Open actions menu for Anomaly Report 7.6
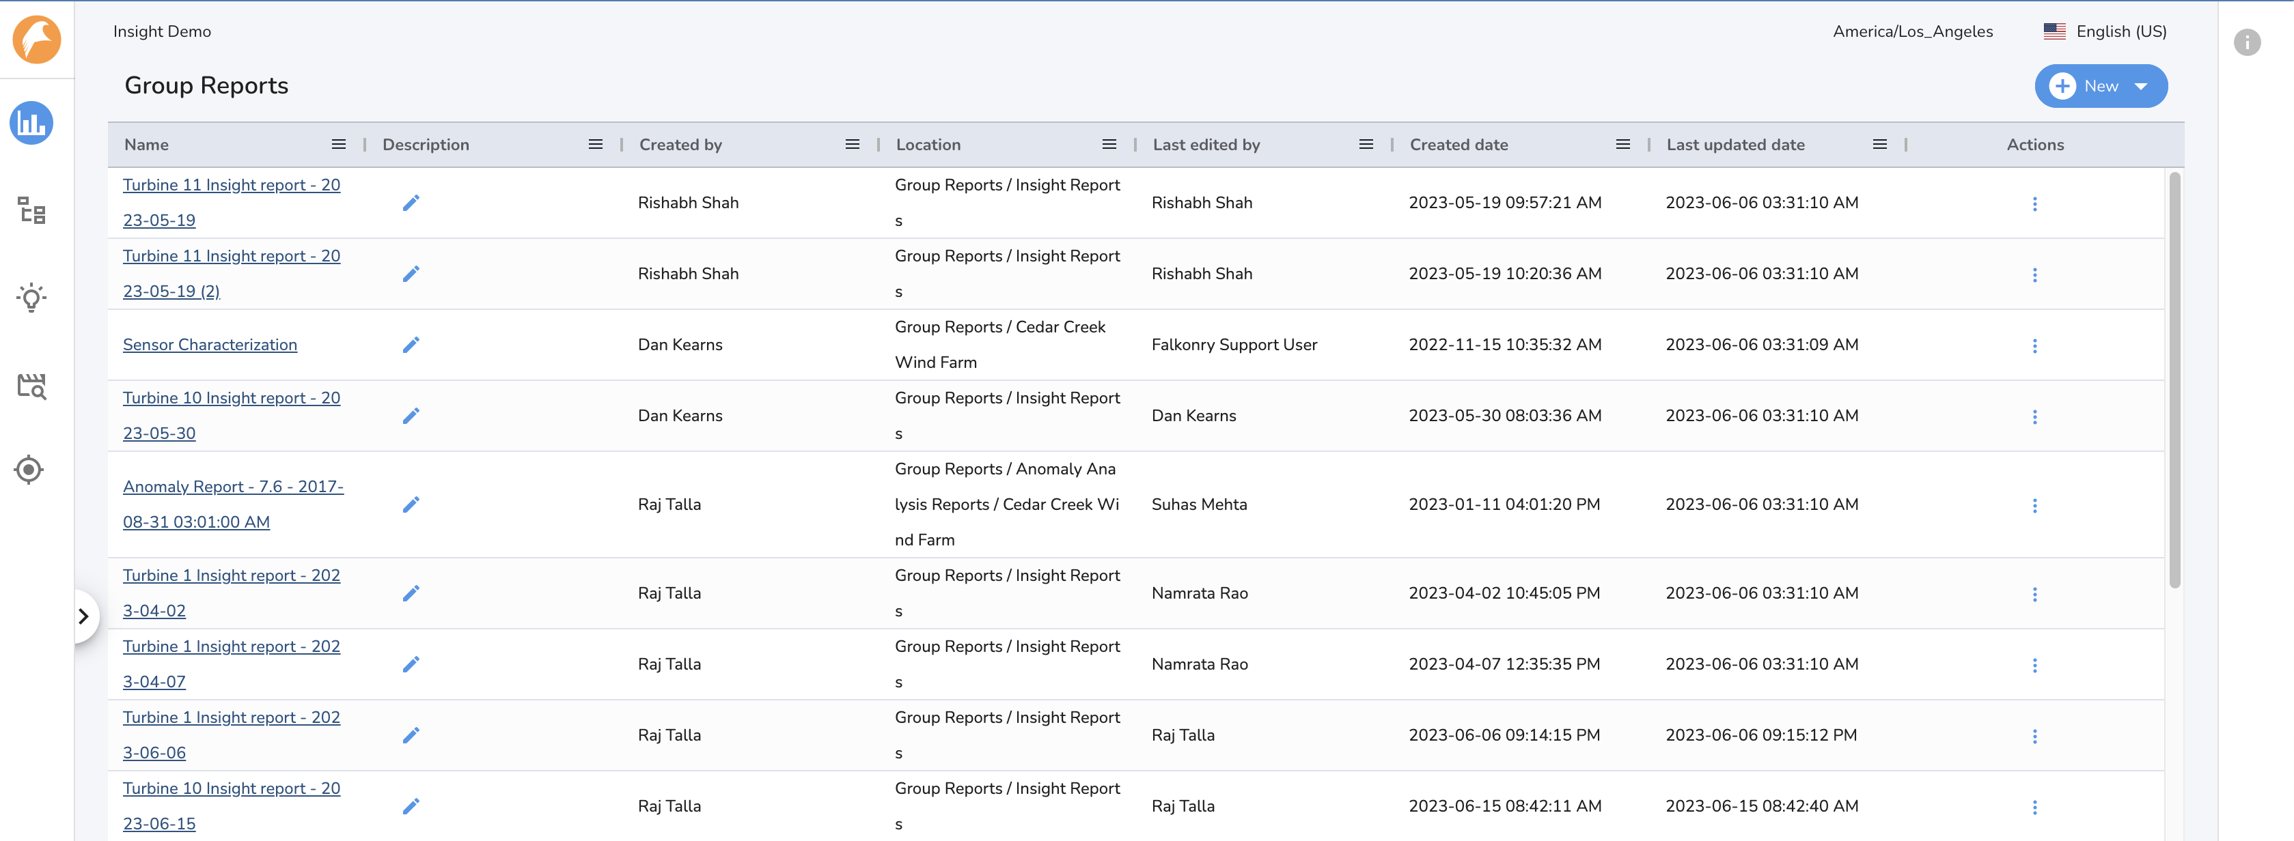The width and height of the screenshot is (2294, 841). 2034,506
